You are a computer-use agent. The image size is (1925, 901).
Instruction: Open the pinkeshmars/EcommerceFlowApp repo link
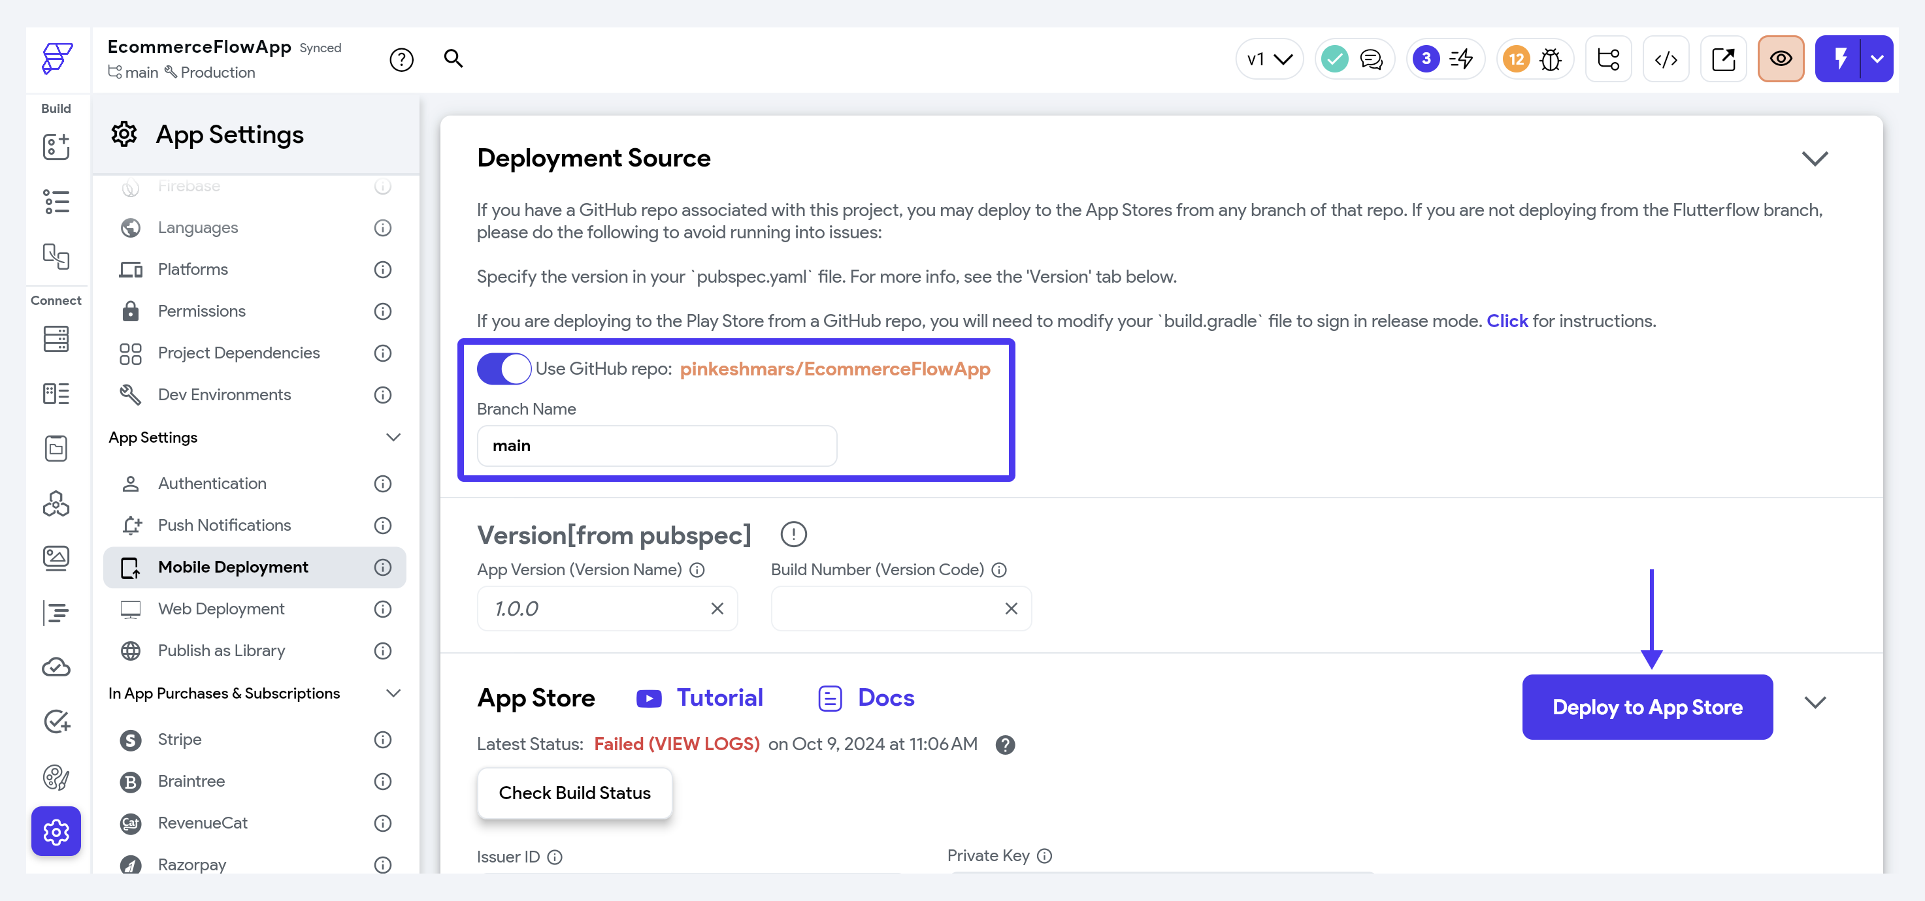(834, 369)
